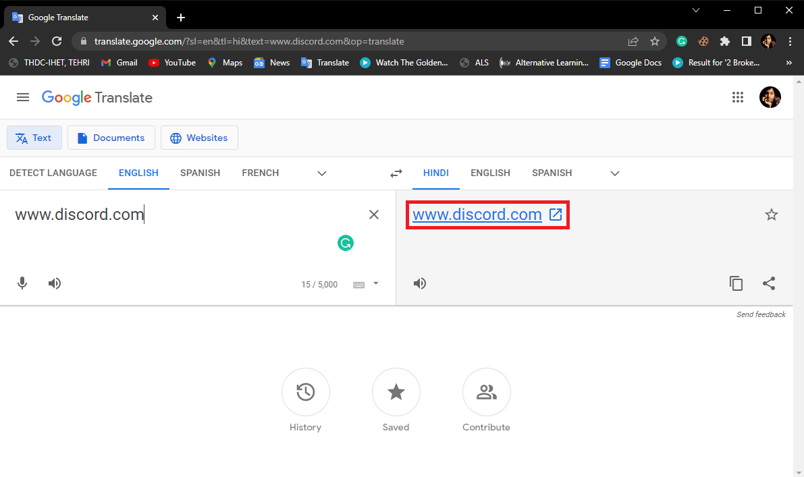Viewport: 804px width, 477px height.
Task: Click Send feedback link
Action: coord(761,314)
